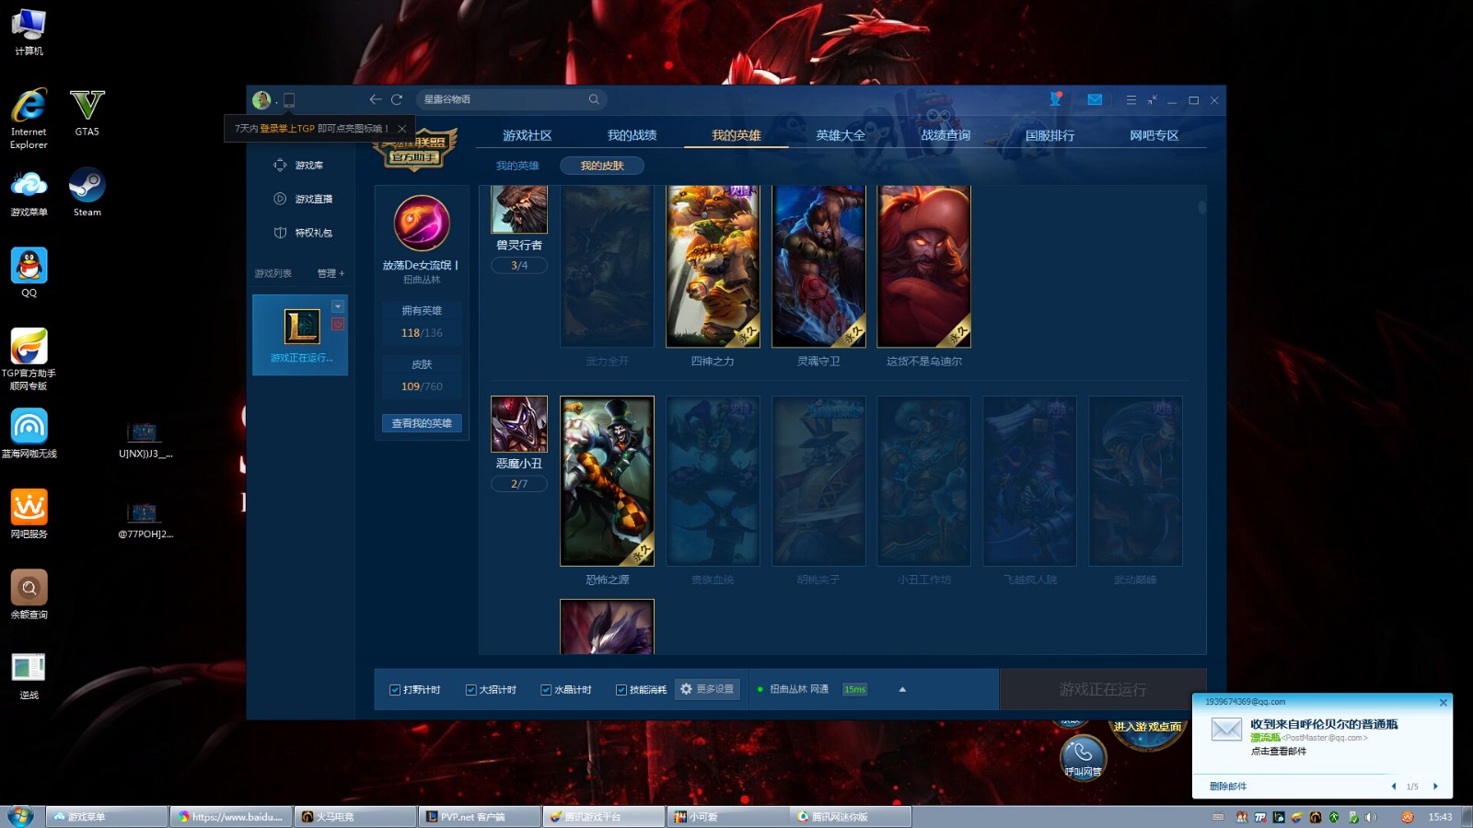The width and height of the screenshot is (1473, 828).
Task: Open the 恐怖之源 skin card
Action: tap(608, 481)
